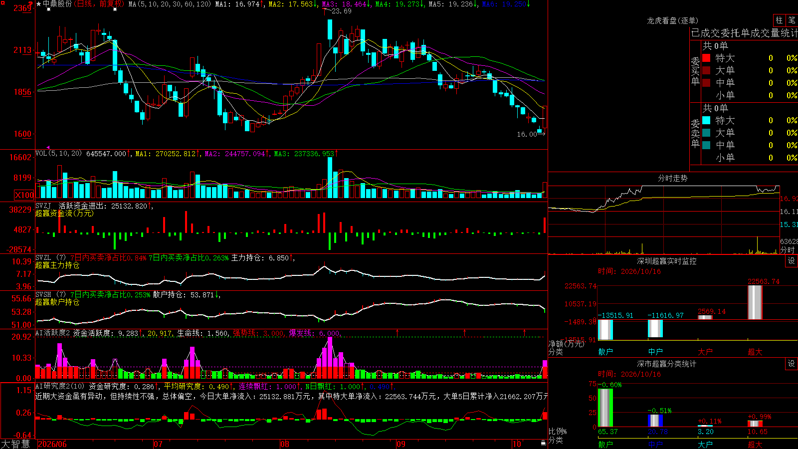Click the 23.69 high price annotation
This screenshot has width=798, height=449.
342,11
